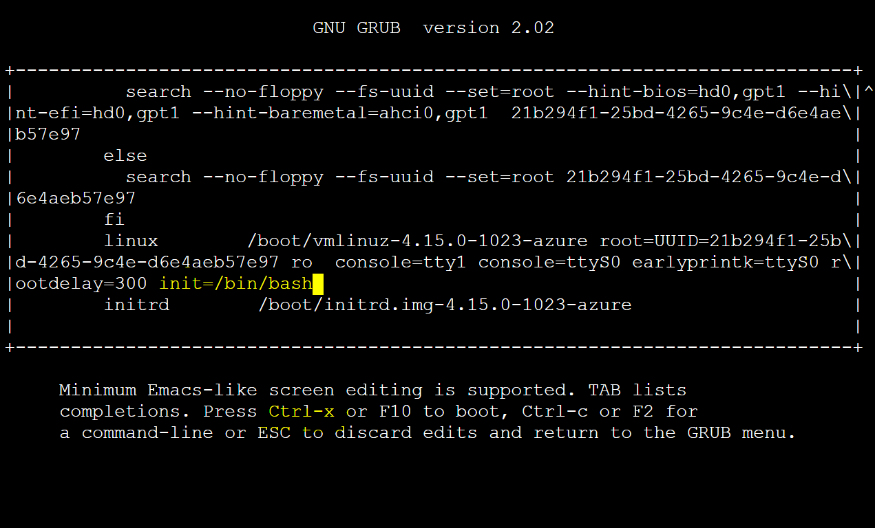
Task: Click the highlighted init=/bin/bash text
Action: click(235, 283)
